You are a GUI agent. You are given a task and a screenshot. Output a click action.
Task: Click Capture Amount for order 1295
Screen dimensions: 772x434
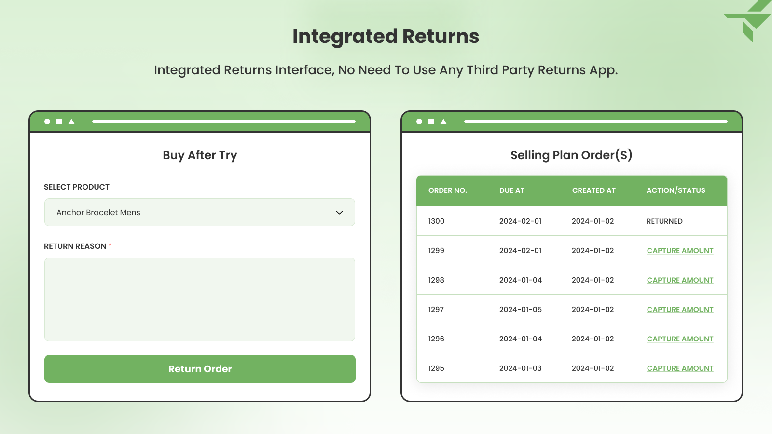tap(680, 368)
